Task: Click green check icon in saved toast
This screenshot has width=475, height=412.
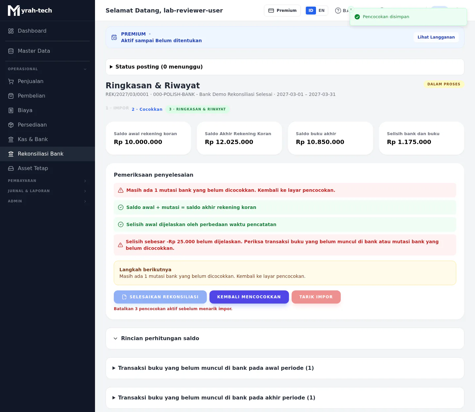Action: (357, 17)
